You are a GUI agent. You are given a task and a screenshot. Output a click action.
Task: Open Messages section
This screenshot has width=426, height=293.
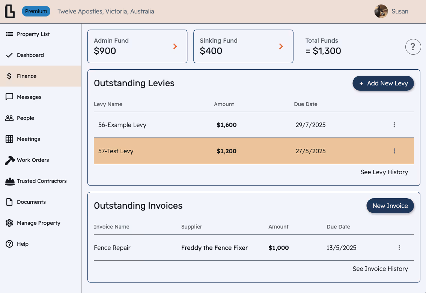pyautogui.click(x=41, y=97)
